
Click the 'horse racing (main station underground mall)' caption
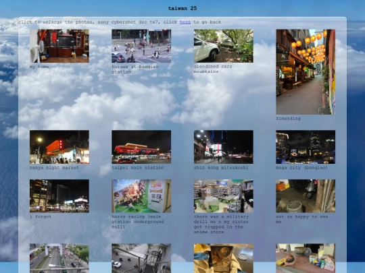click(138, 222)
